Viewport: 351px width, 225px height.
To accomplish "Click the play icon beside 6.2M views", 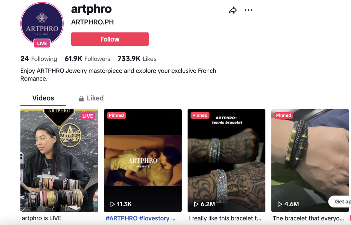I will [x=196, y=204].
